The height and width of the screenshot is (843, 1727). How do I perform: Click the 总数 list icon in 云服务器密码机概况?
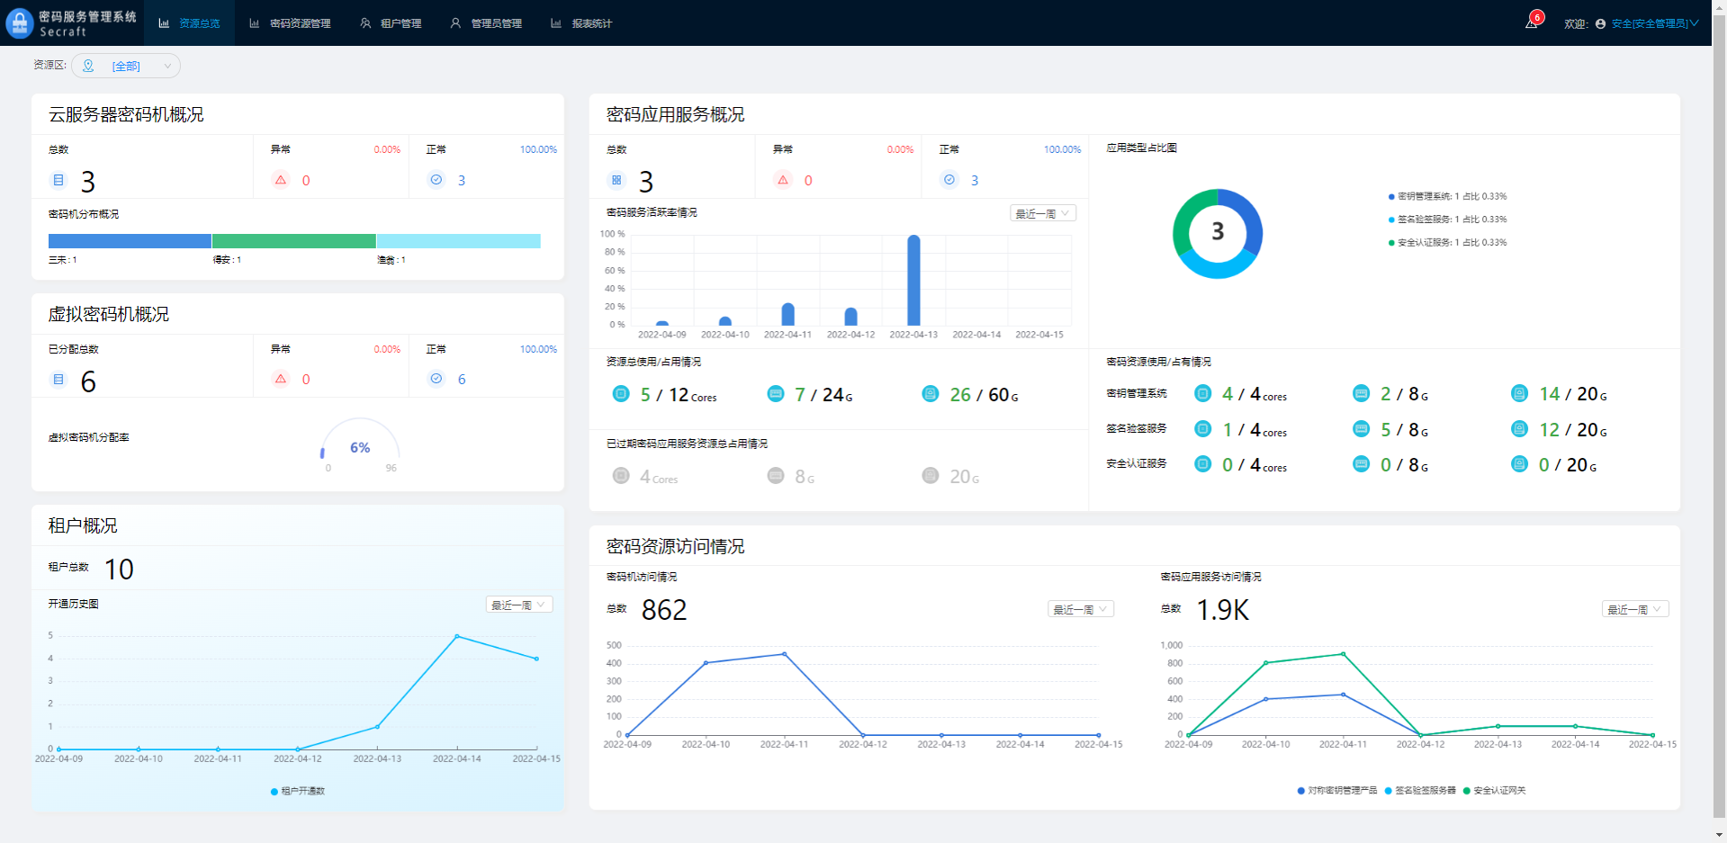pyautogui.click(x=58, y=180)
